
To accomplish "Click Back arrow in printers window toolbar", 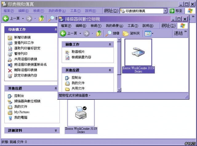I will (x=6, y=18).
